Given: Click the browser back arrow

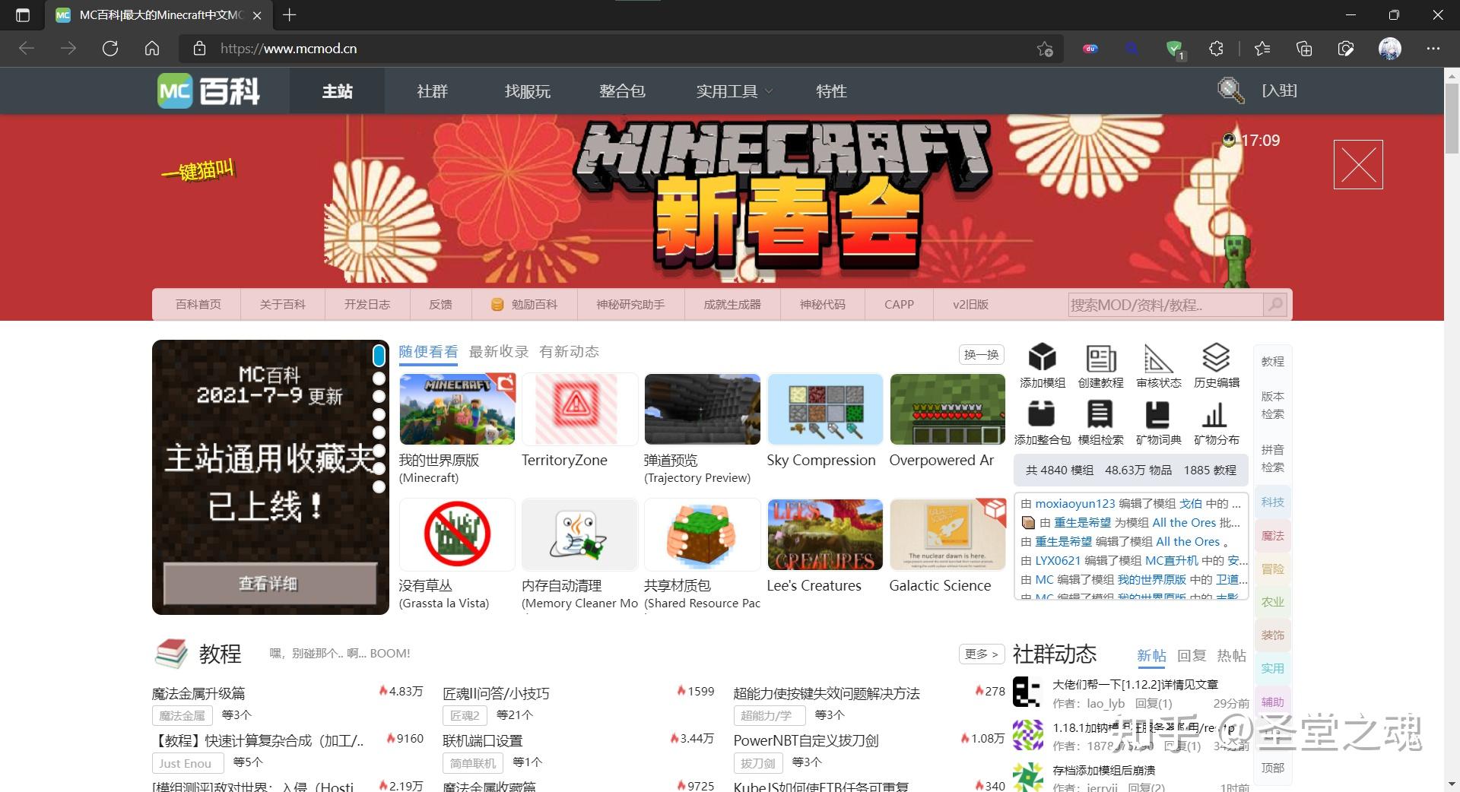Looking at the screenshot, I should click(27, 49).
